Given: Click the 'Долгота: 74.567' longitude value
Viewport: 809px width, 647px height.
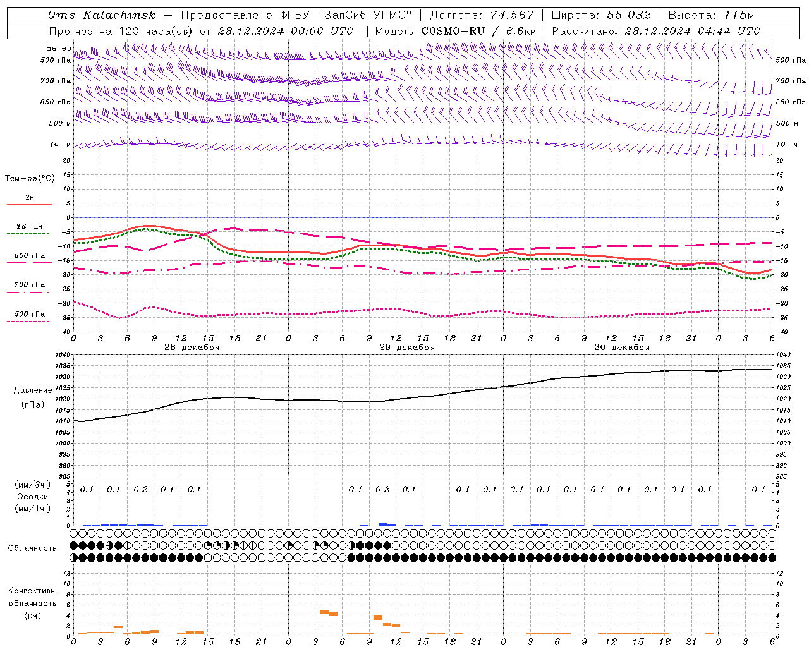Looking at the screenshot, I should 482,15.
